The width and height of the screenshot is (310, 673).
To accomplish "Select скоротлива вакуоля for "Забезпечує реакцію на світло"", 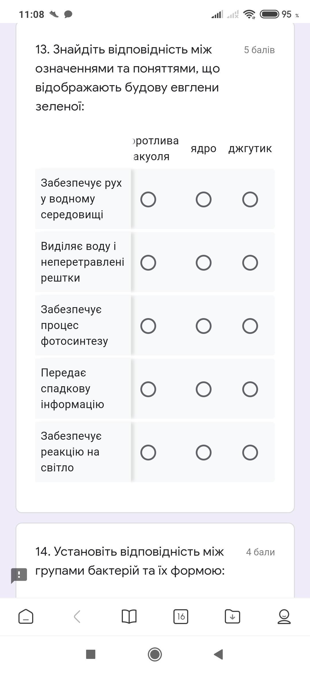I will click(148, 453).
